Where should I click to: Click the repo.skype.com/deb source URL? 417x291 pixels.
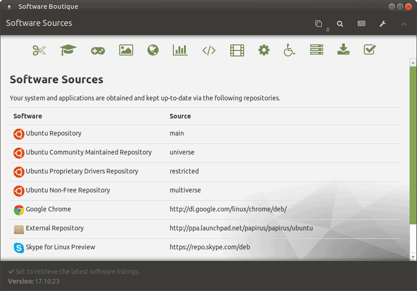pos(210,247)
